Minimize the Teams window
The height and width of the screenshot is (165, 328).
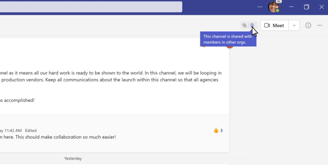click(291, 7)
